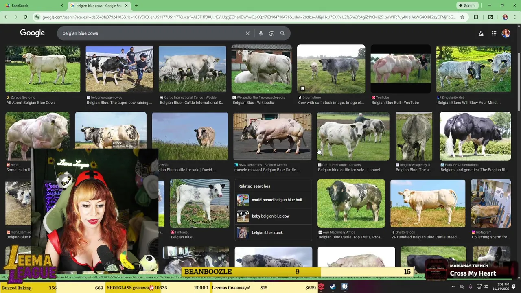Open the taskbar clock showing 9:32 PM
The height and width of the screenshot is (293, 521).
coord(501,286)
